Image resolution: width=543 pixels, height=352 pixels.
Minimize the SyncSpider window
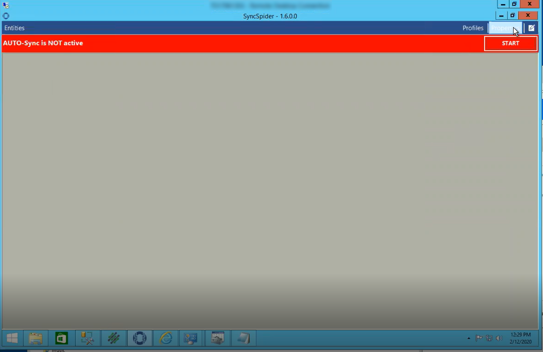501,15
